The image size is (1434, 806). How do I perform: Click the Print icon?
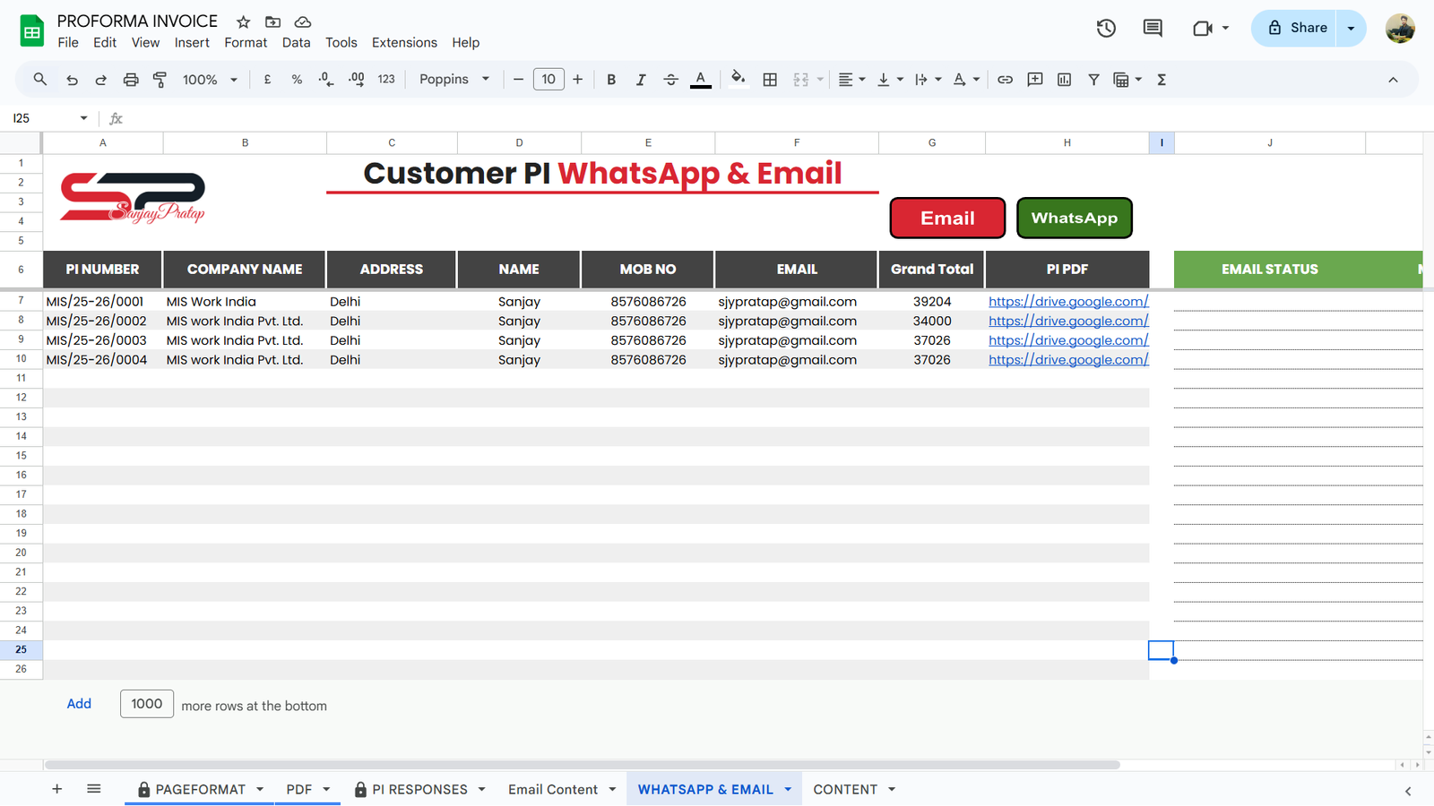[x=131, y=80]
